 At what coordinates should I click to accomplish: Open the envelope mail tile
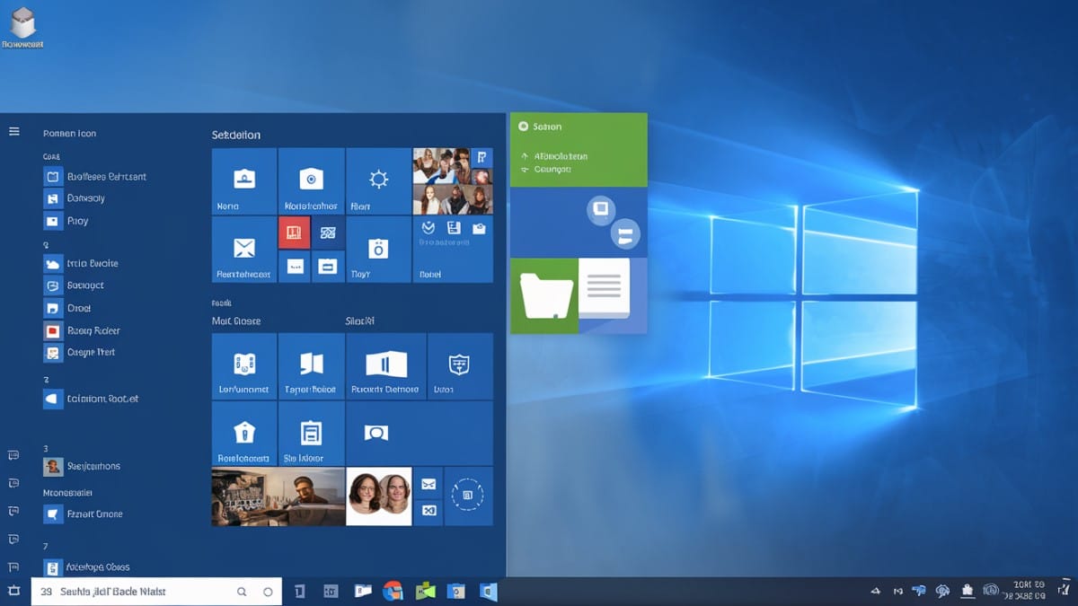coord(243,249)
